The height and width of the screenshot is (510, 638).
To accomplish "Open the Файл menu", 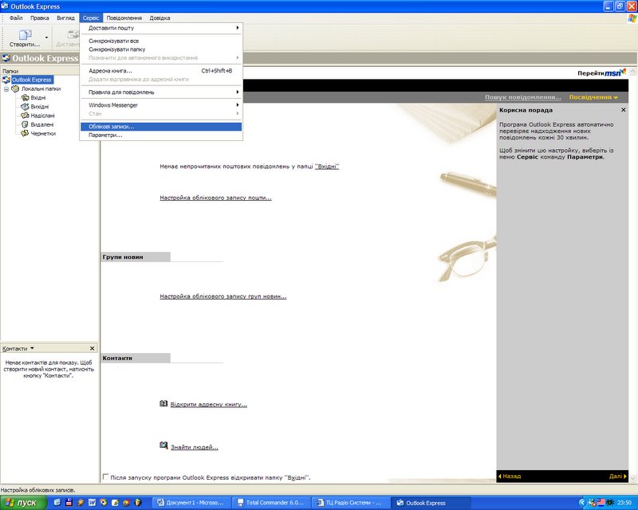I will [16, 18].
